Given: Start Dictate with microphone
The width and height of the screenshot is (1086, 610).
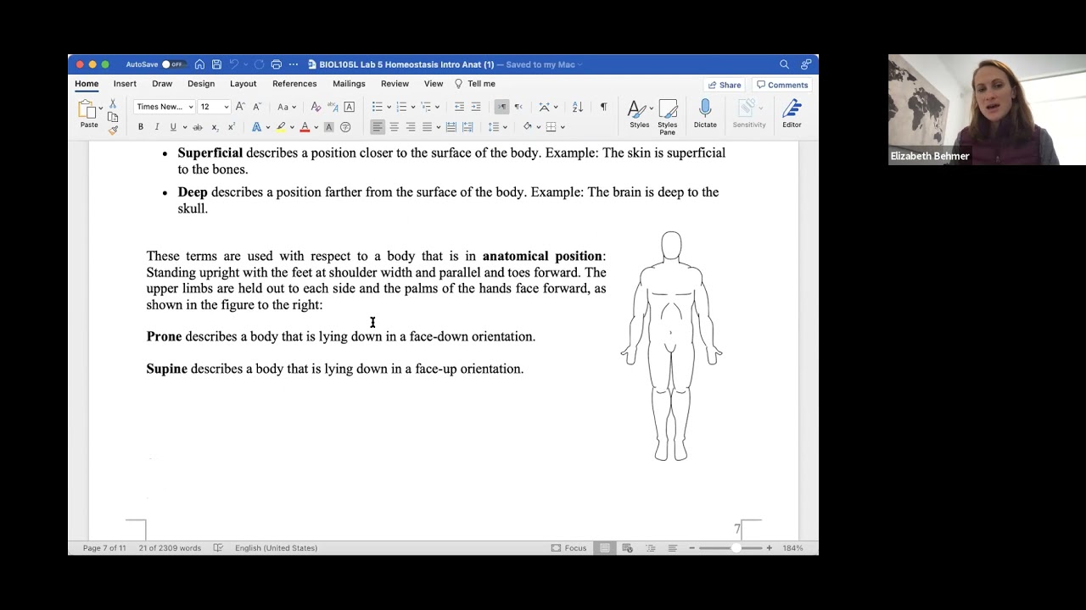Looking at the screenshot, I should pyautogui.click(x=705, y=114).
